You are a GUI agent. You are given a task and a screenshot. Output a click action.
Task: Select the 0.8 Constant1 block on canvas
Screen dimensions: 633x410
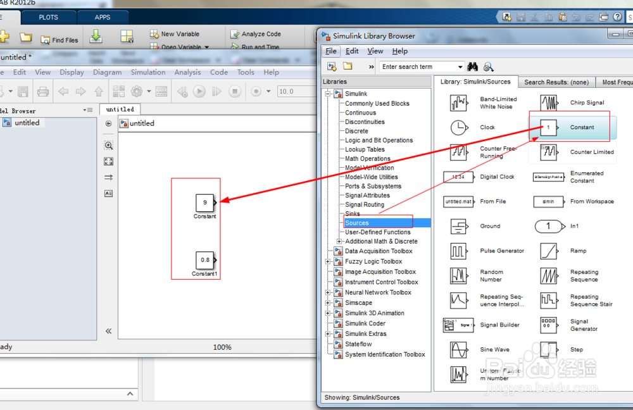205,260
